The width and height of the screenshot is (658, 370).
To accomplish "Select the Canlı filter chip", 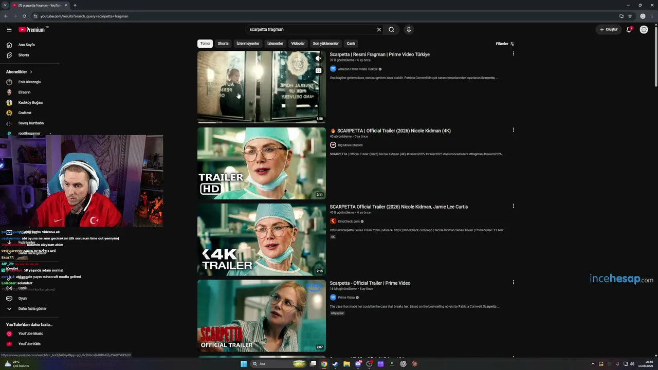I will click(351, 44).
